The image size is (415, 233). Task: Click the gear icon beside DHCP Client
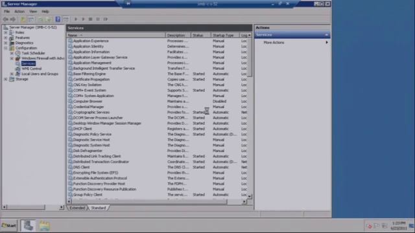click(x=70, y=129)
